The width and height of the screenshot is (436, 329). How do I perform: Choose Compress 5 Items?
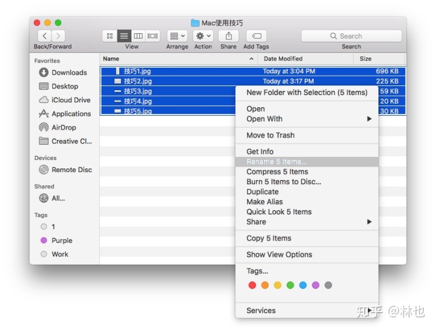(307, 171)
